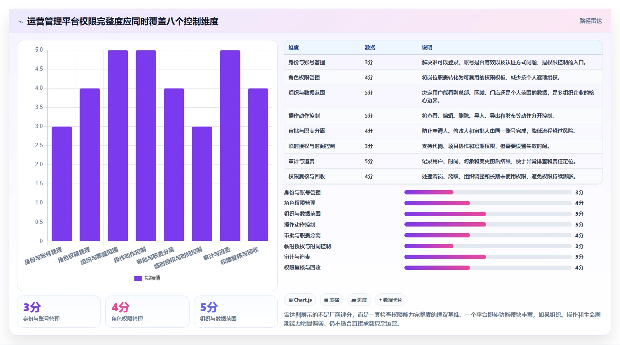
Task: Click the 临时授权与时间控制 bar in chart
Action: point(202,184)
